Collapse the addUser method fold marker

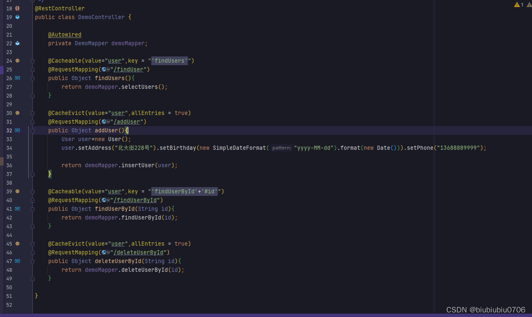click(x=32, y=130)
